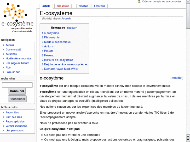The width and height of the screenshot is (190, 142).
Task: Jump to section 4 Actions
Action: click(48, 46)
